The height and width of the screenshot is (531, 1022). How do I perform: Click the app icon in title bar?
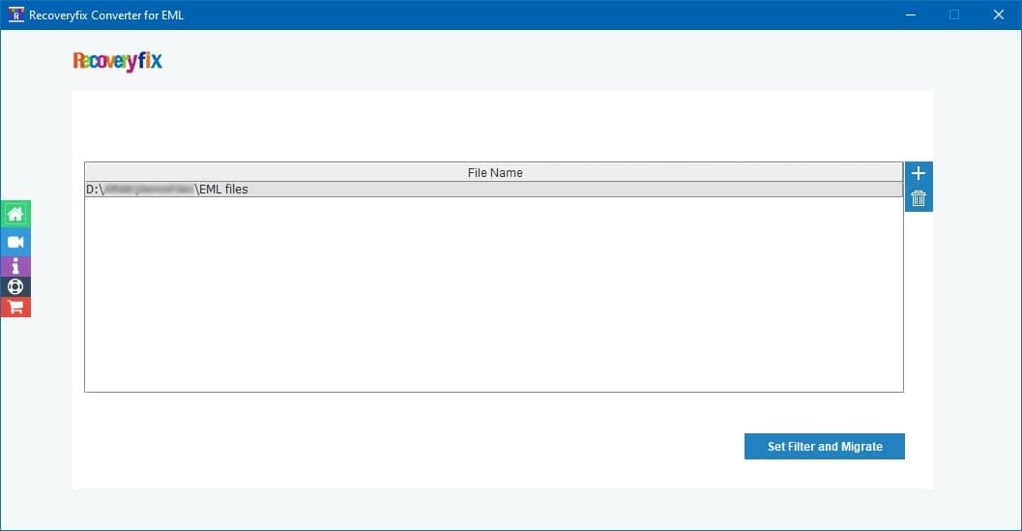[x=15, y=15]
